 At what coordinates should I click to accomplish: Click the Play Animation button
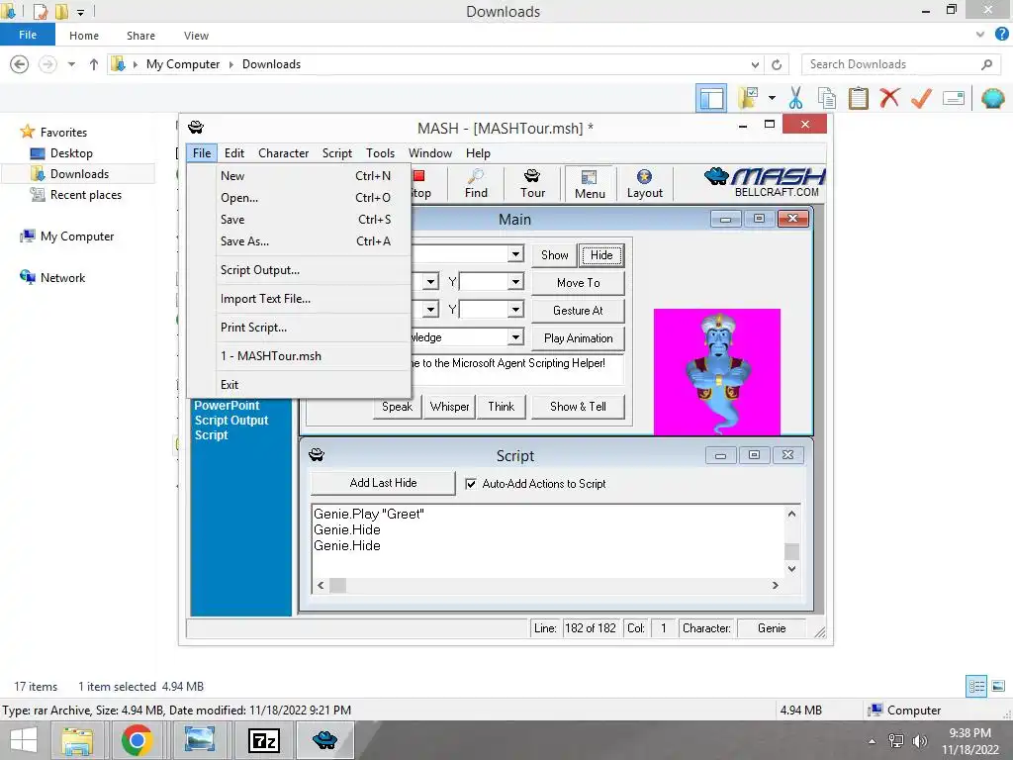pos(578,338)
